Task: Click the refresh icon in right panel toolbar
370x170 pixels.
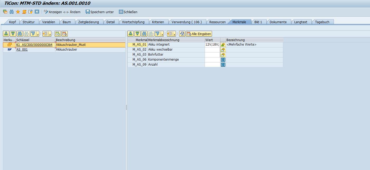Action: 182,34
